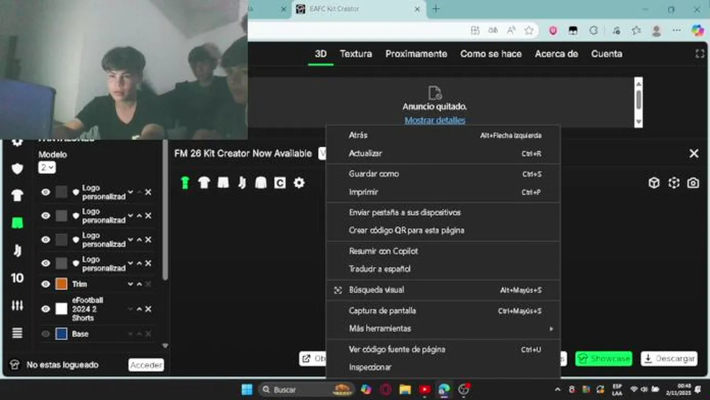The height and width of the screenshot is (400, 710).
Task: Open the blue Base color swatch
Action: (x=61, y=334)
